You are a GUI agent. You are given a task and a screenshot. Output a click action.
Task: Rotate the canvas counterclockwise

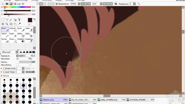(x=104, y=4)
